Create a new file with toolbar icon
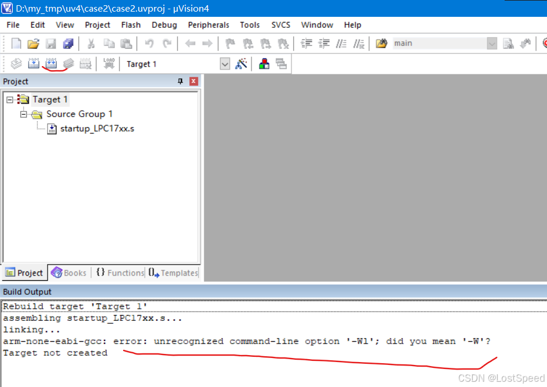Screen dimensions: 547x387 16,44
